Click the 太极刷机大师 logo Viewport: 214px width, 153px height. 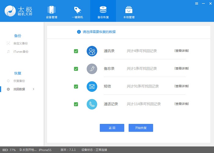[18, 11]
